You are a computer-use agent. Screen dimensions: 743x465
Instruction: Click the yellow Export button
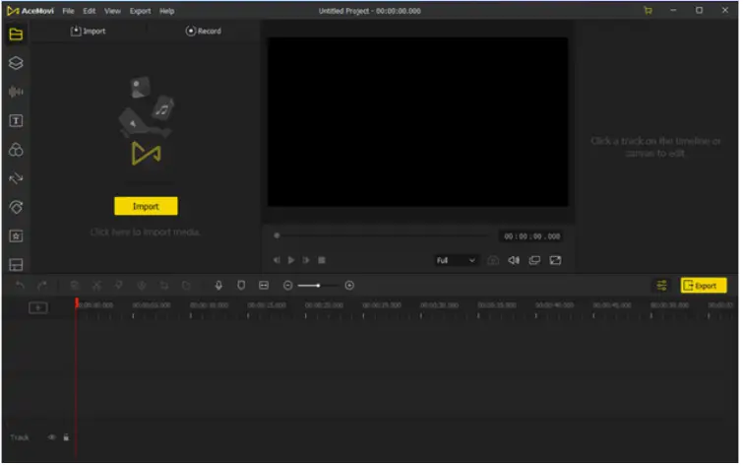pyautogui.click(x=705, y=286)
